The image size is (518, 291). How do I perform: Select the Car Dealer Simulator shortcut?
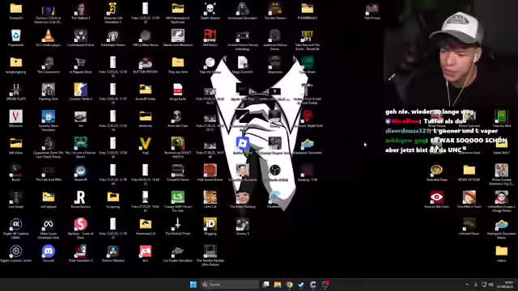(x=178, y=251)
